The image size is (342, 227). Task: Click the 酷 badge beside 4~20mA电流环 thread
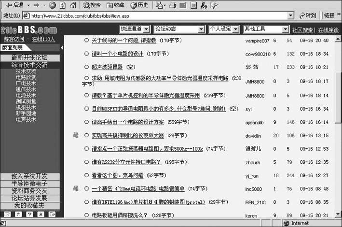[76, 188]
